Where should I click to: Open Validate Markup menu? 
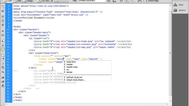(139, 1)
